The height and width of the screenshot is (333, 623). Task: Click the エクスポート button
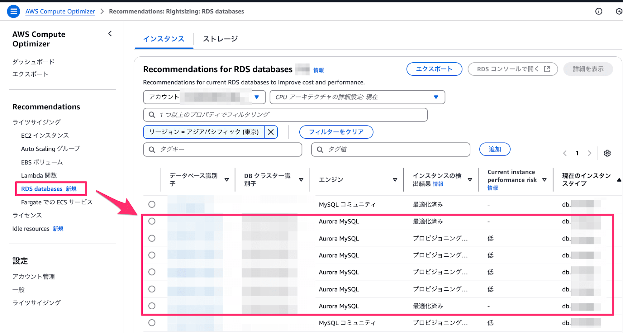click(434, 69)
